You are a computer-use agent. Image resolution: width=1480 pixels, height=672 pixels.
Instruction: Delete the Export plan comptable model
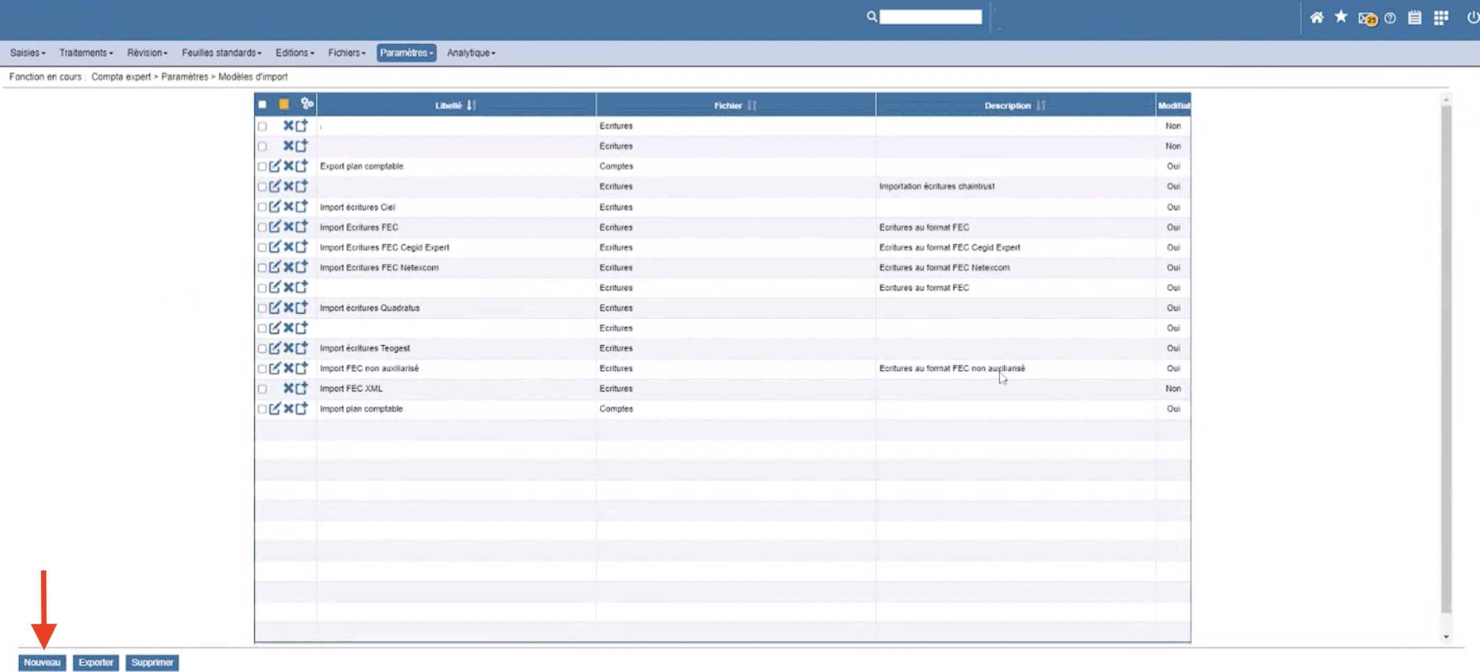coord(289,166)
